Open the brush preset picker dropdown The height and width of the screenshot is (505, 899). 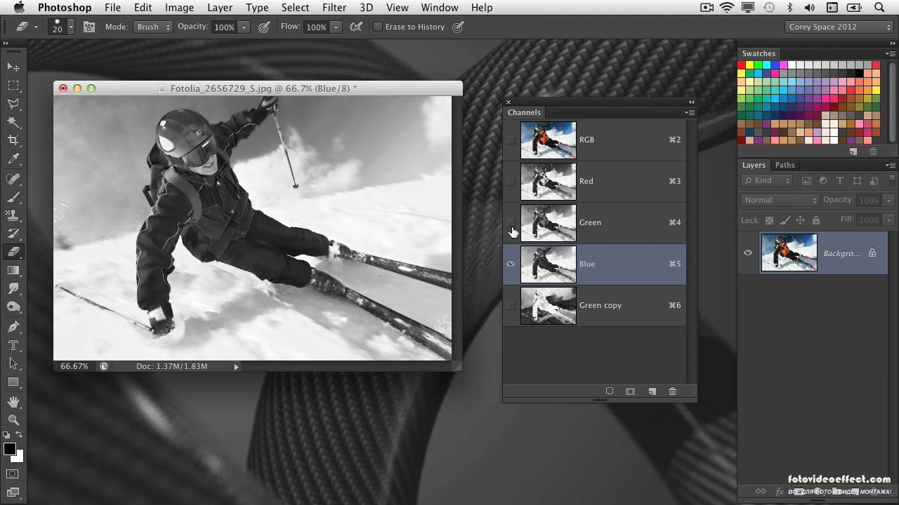pyautogui.click(x=70, y=27)
